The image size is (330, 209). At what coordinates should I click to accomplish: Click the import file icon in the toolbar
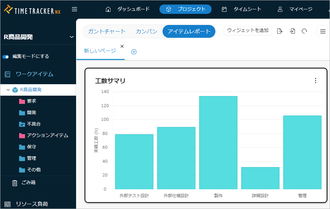click(x=292, y=31)
